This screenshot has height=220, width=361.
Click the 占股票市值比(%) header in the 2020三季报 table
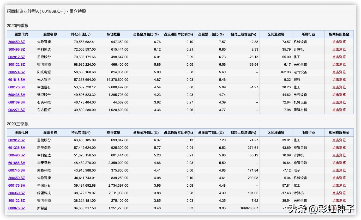coord(211,132)
